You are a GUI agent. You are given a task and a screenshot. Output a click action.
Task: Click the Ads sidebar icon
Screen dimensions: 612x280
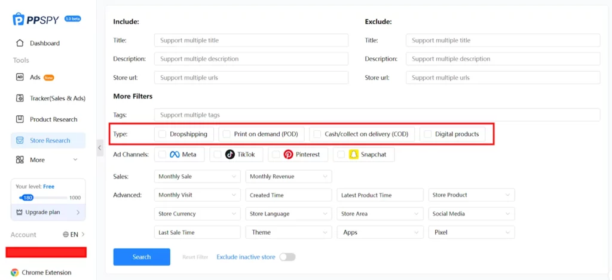[x=20, y=77]
